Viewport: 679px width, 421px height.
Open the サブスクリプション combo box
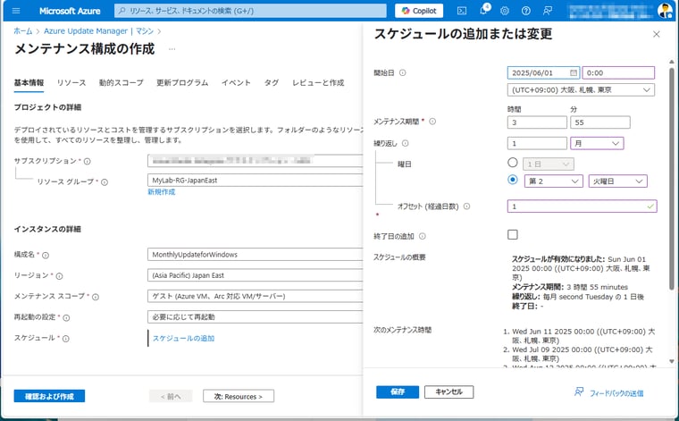[x=255, y=161]
